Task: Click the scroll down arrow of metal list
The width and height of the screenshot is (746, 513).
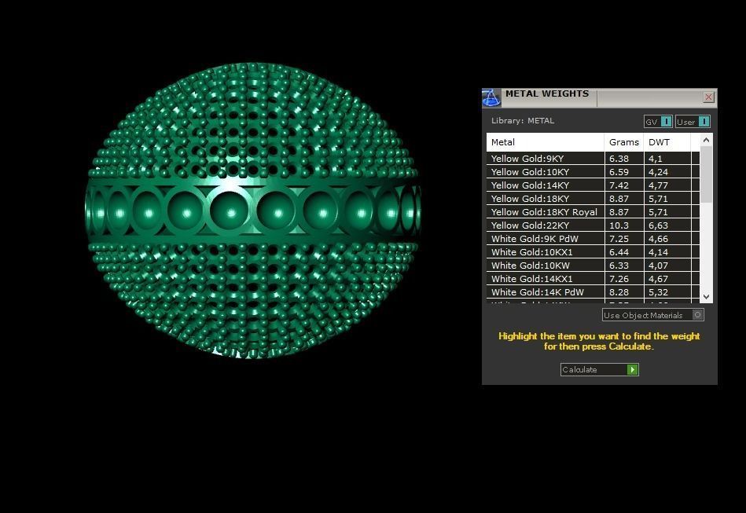Action: coord(706,297)
